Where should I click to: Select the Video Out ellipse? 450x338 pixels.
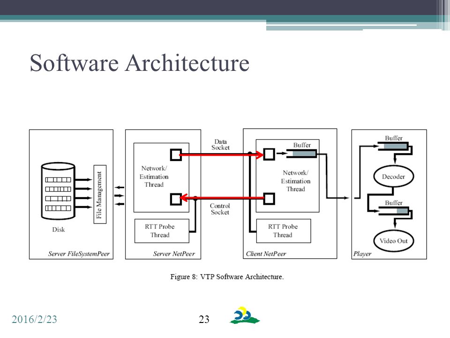tap(393, 241)
